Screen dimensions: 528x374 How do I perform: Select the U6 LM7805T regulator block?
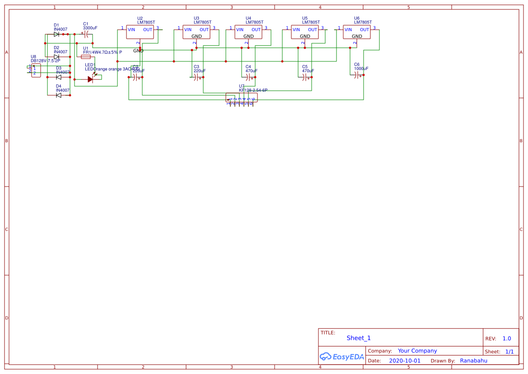coord(356,32)
